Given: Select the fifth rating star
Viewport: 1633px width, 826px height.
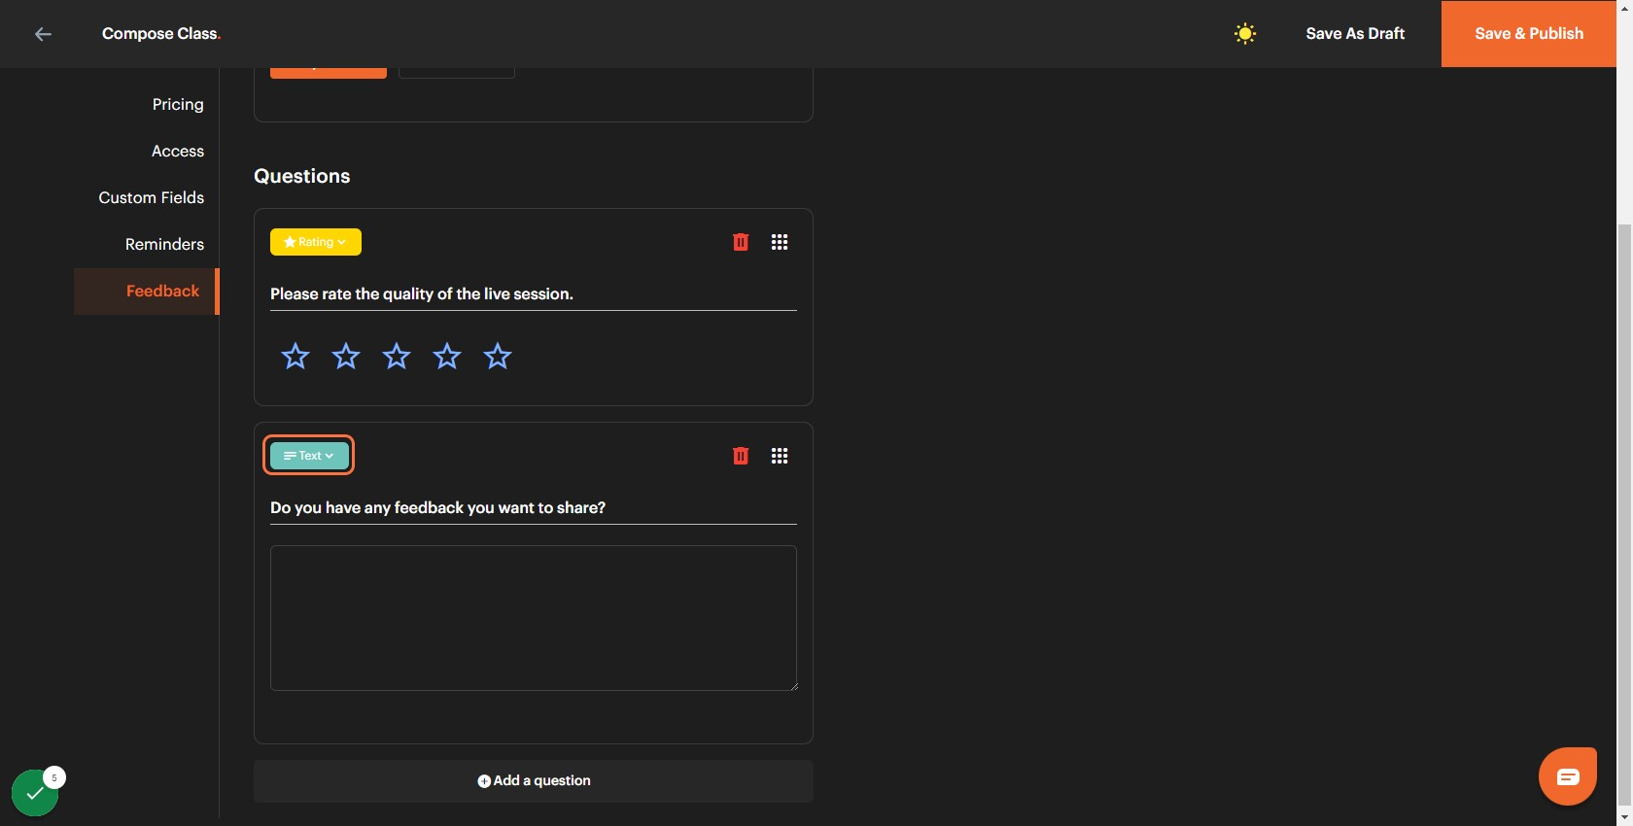Looking at the screenshot, I should pyautogui.click(x=498, y=357).
